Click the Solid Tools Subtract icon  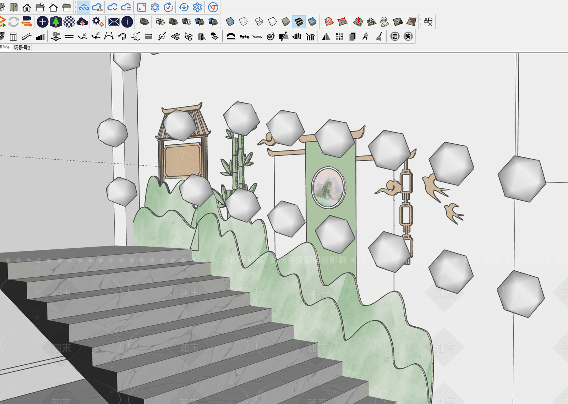tap(186, 22)
